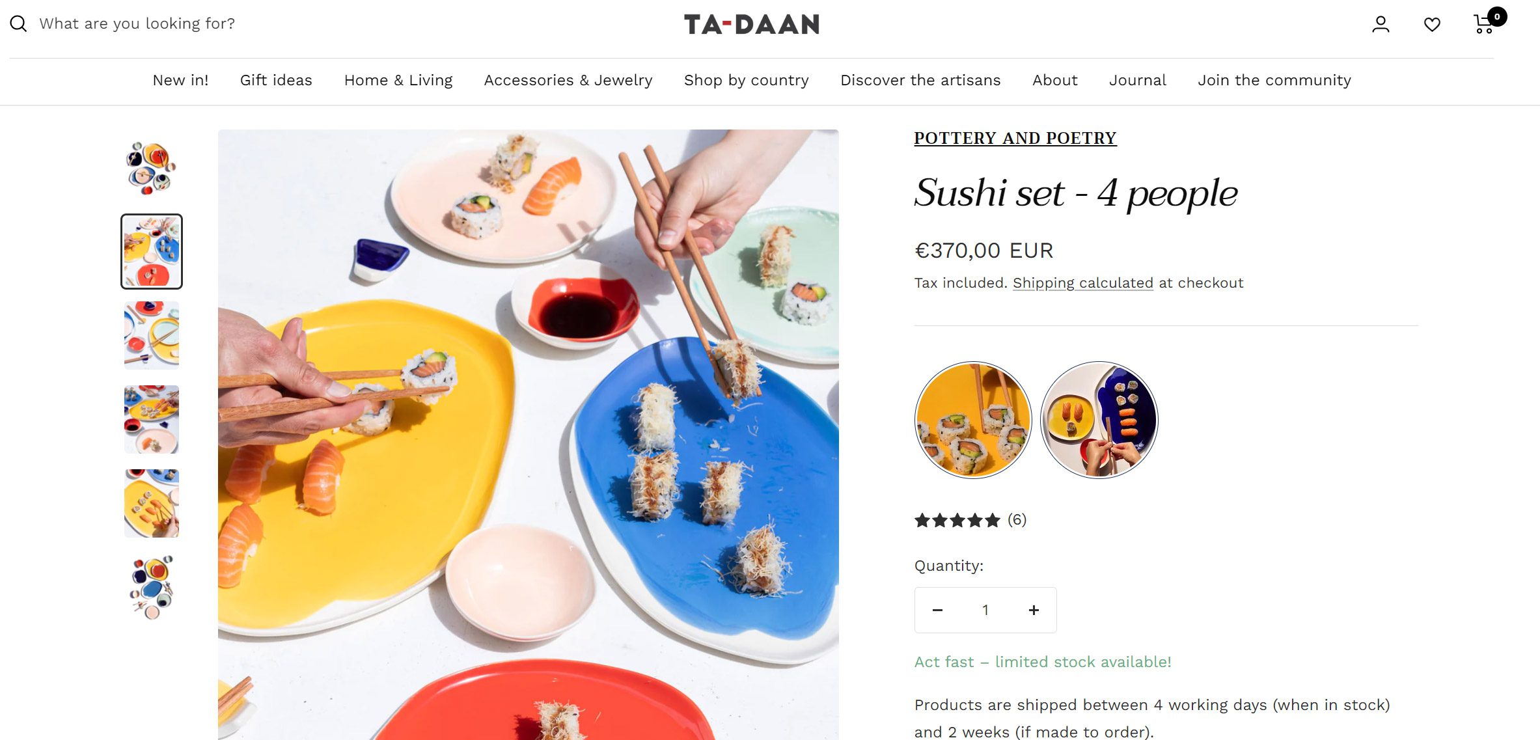Go to TA-DAAN logo homepage
Viewport: 1540px width, 740px height.
[x=752, y=25]
